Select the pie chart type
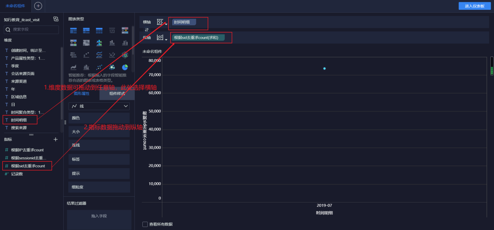Image resolution: width=494 pixels, height=230 pixels. 125,67
